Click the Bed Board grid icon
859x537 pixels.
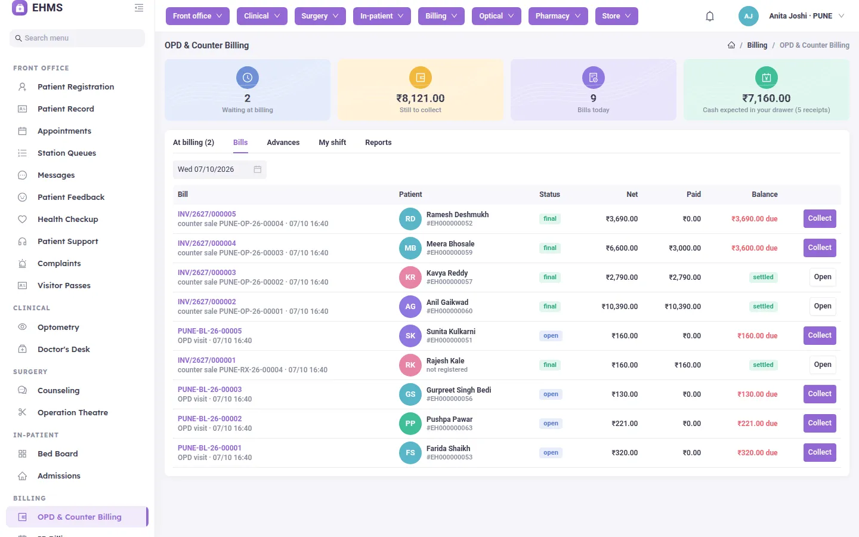click(x=23, y=454)
